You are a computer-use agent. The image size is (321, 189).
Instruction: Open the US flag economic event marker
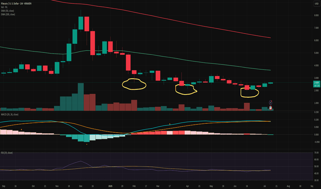point(271,108)
